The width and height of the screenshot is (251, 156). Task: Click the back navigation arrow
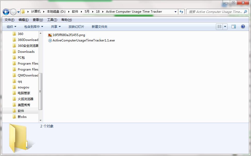pyautogui.click(x=6, y=12)
